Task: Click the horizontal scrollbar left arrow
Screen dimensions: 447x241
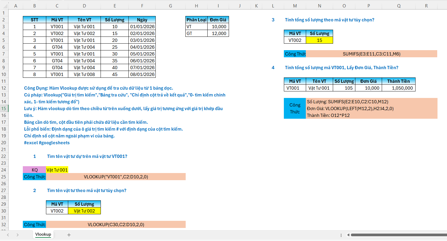Action: [x=347, y=235]
